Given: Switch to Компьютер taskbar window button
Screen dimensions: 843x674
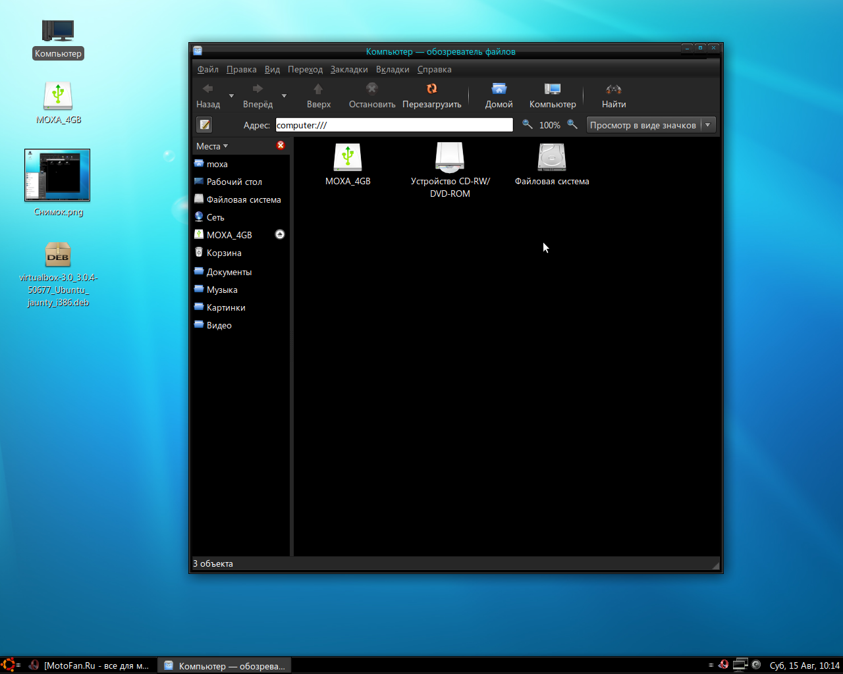Looking at the screenshot, I should tap(225, 665).
